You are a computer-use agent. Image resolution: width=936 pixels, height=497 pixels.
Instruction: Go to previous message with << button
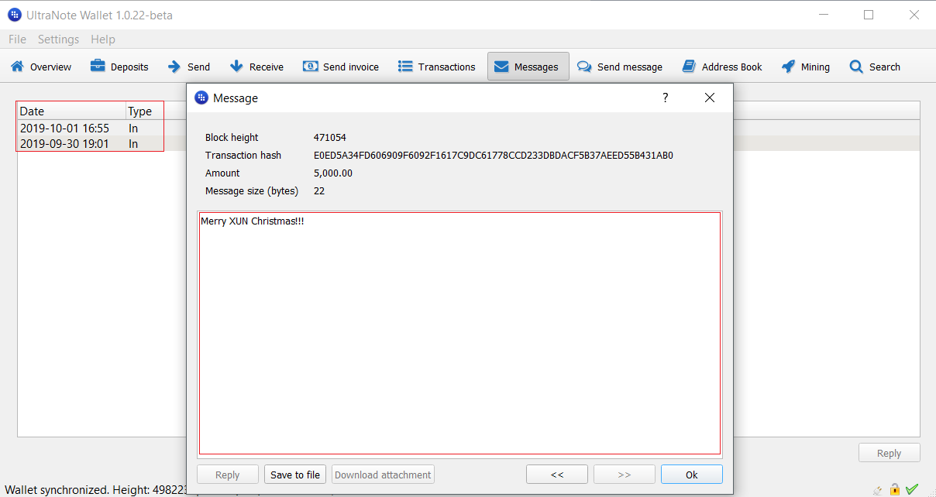point(557,475)
